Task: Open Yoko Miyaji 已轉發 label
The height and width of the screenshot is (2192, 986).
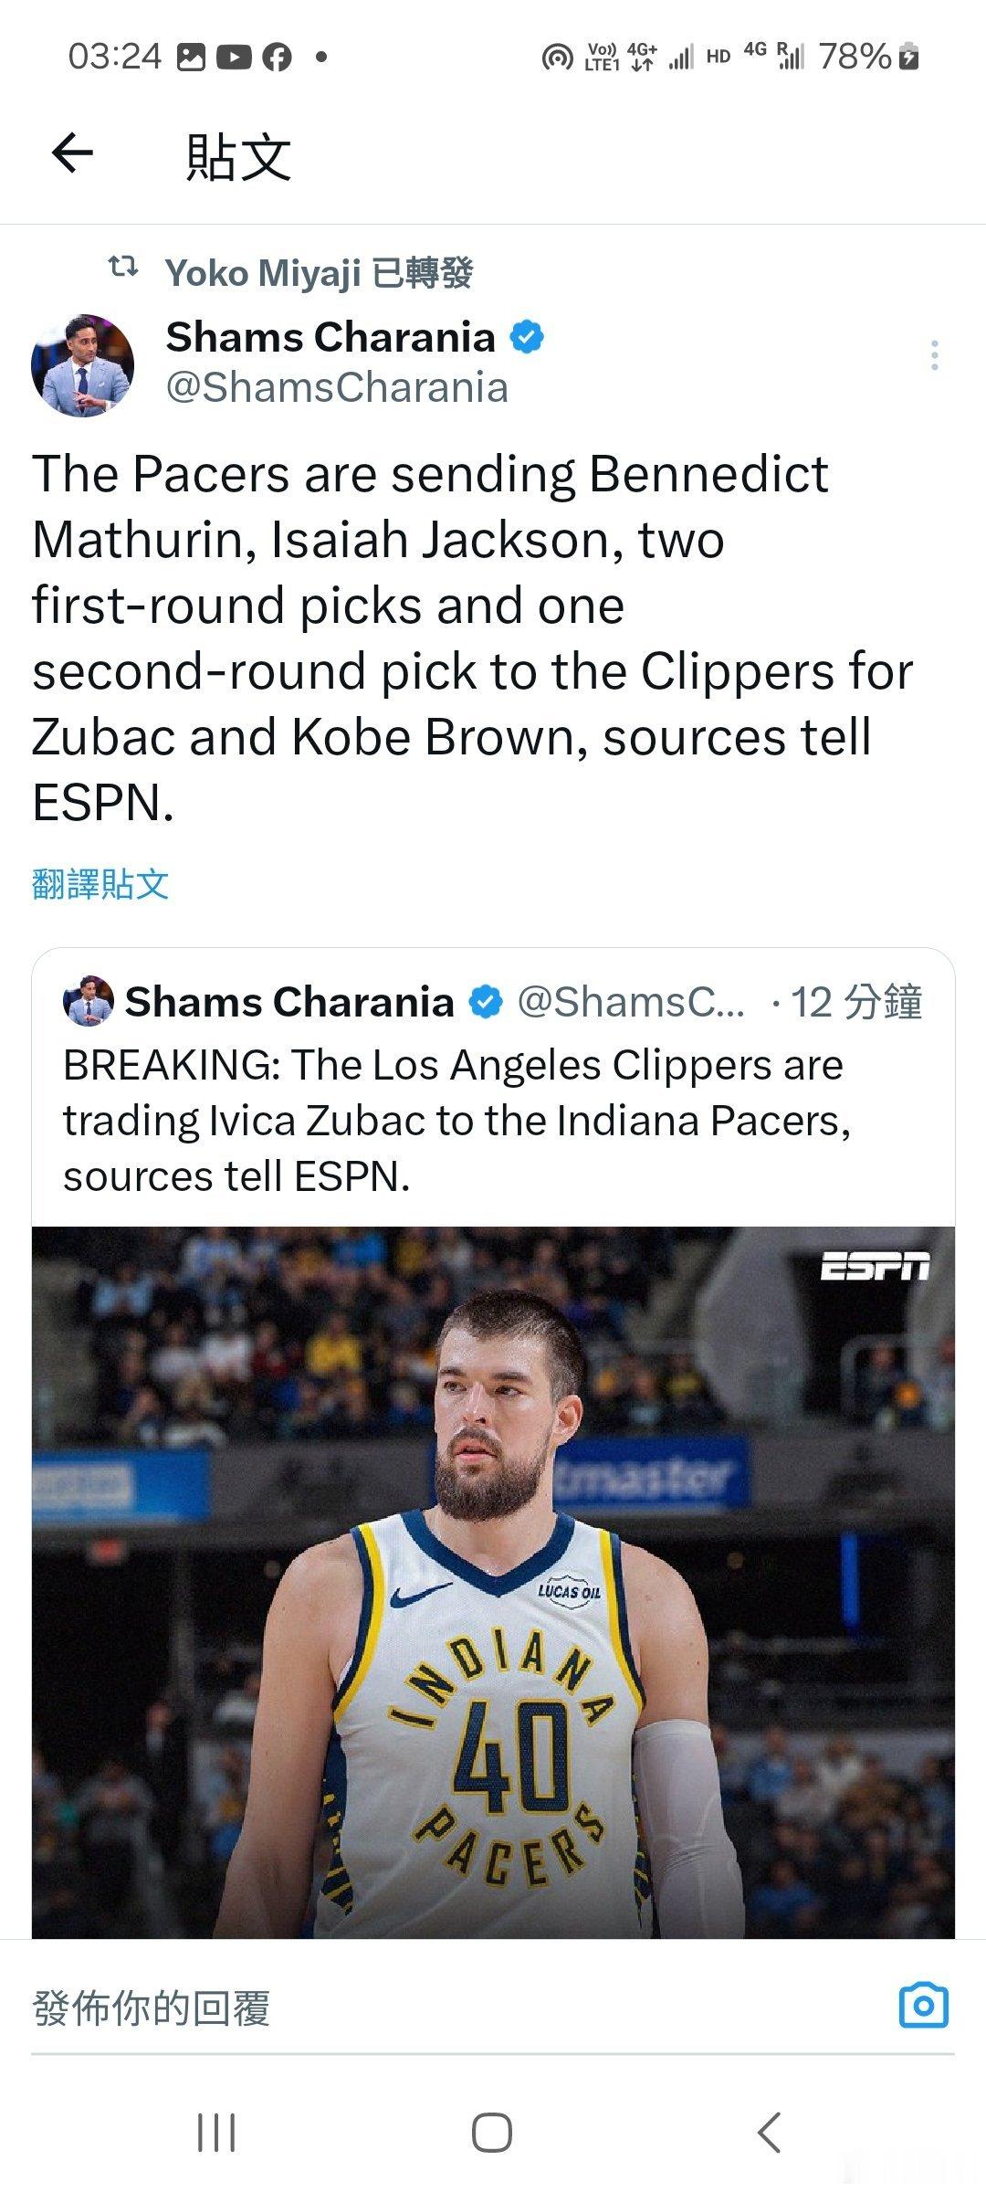Action: pyautogui.click(x=319, y=272)
